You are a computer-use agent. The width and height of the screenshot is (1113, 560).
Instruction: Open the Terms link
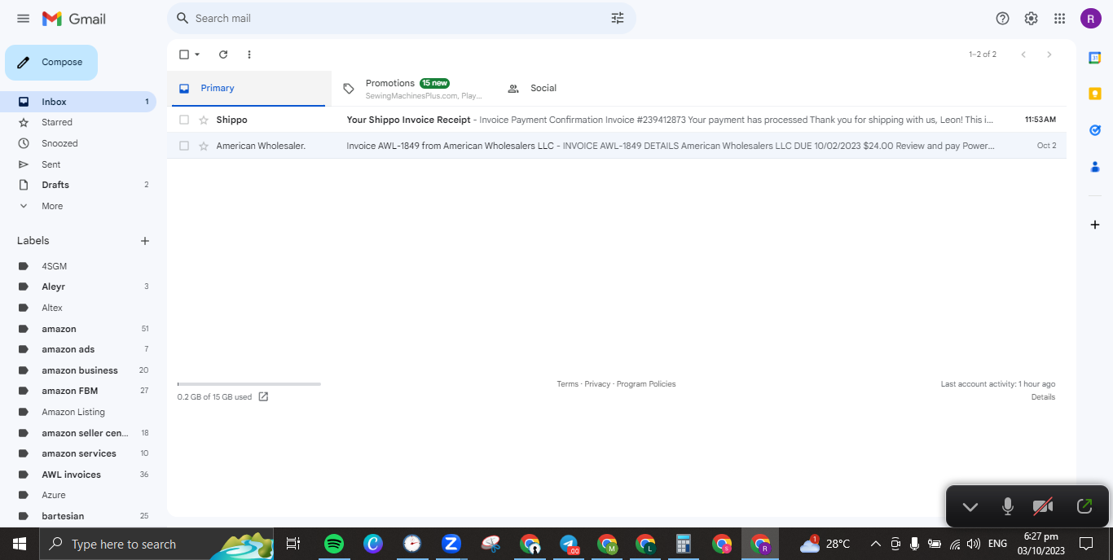coord(568,384)
